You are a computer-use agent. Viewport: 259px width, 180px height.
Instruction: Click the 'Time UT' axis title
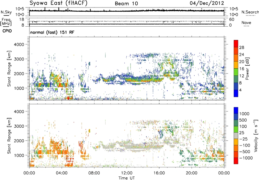[127, 178]
